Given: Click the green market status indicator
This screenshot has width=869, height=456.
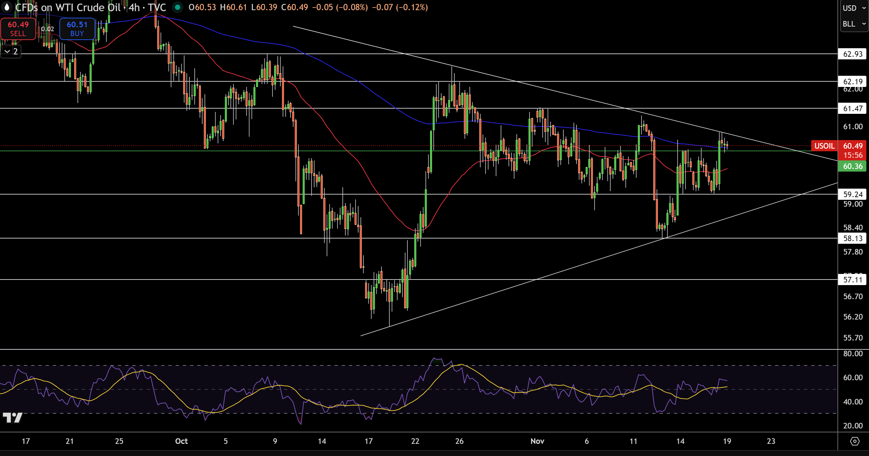Looking at the screenshot, I should pos(177,7).
